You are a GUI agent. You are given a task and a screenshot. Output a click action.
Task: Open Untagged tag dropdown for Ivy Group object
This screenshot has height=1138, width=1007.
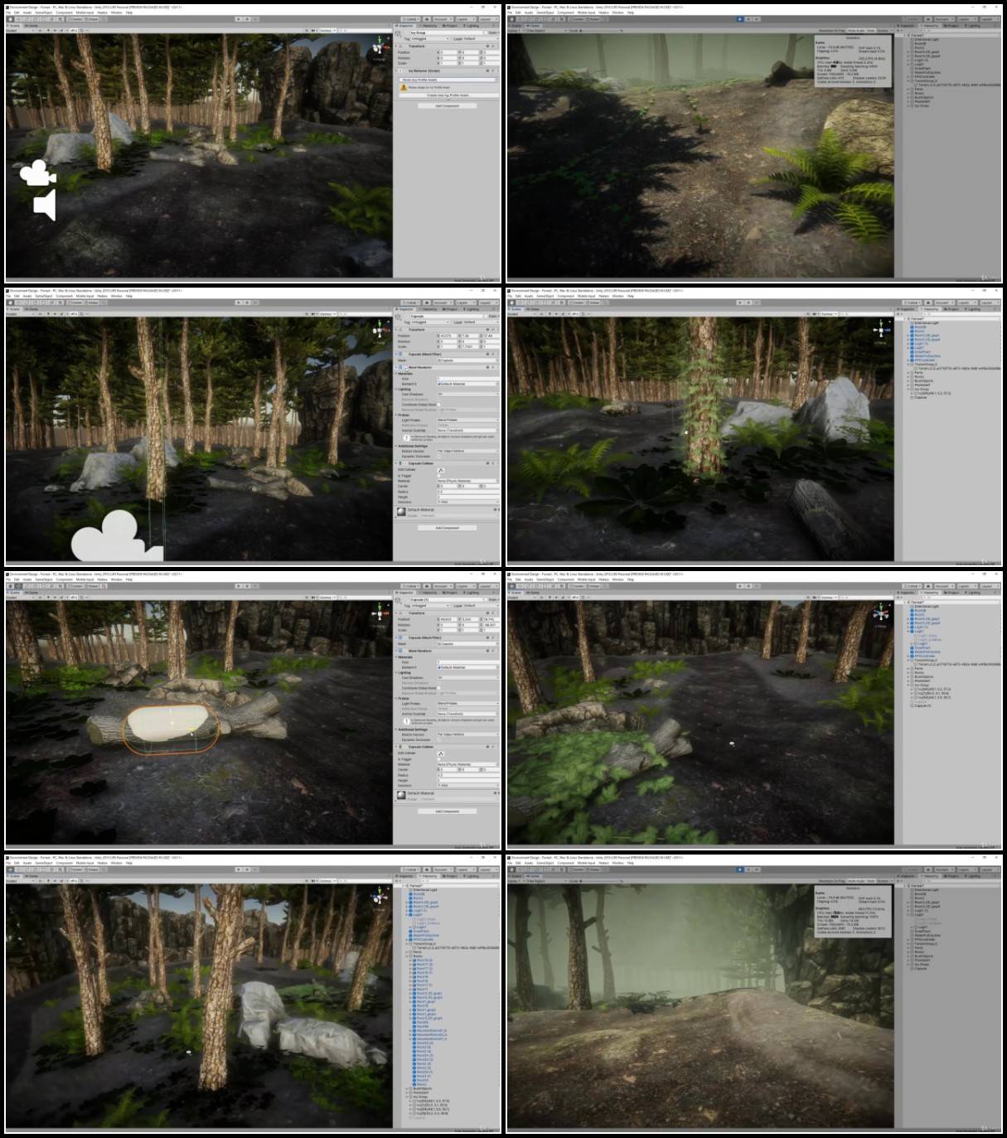(x=430, y=39)
